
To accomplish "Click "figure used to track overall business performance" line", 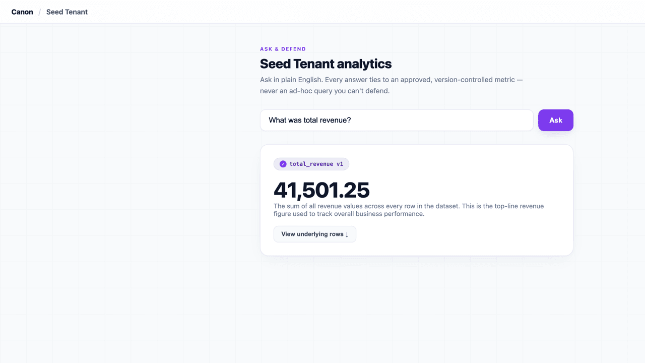I will tap(349, 214).
